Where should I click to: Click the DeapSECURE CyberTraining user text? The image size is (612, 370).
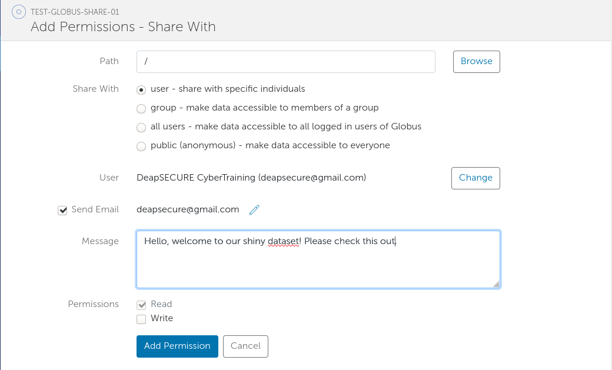[250, 177]
